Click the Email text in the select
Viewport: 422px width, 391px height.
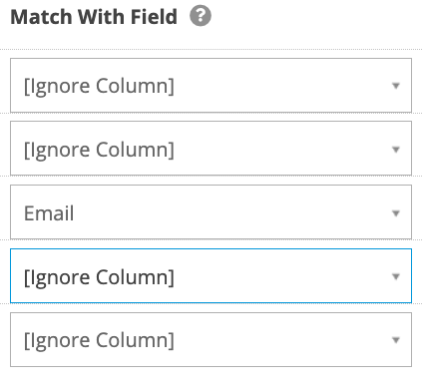point(49,213)
